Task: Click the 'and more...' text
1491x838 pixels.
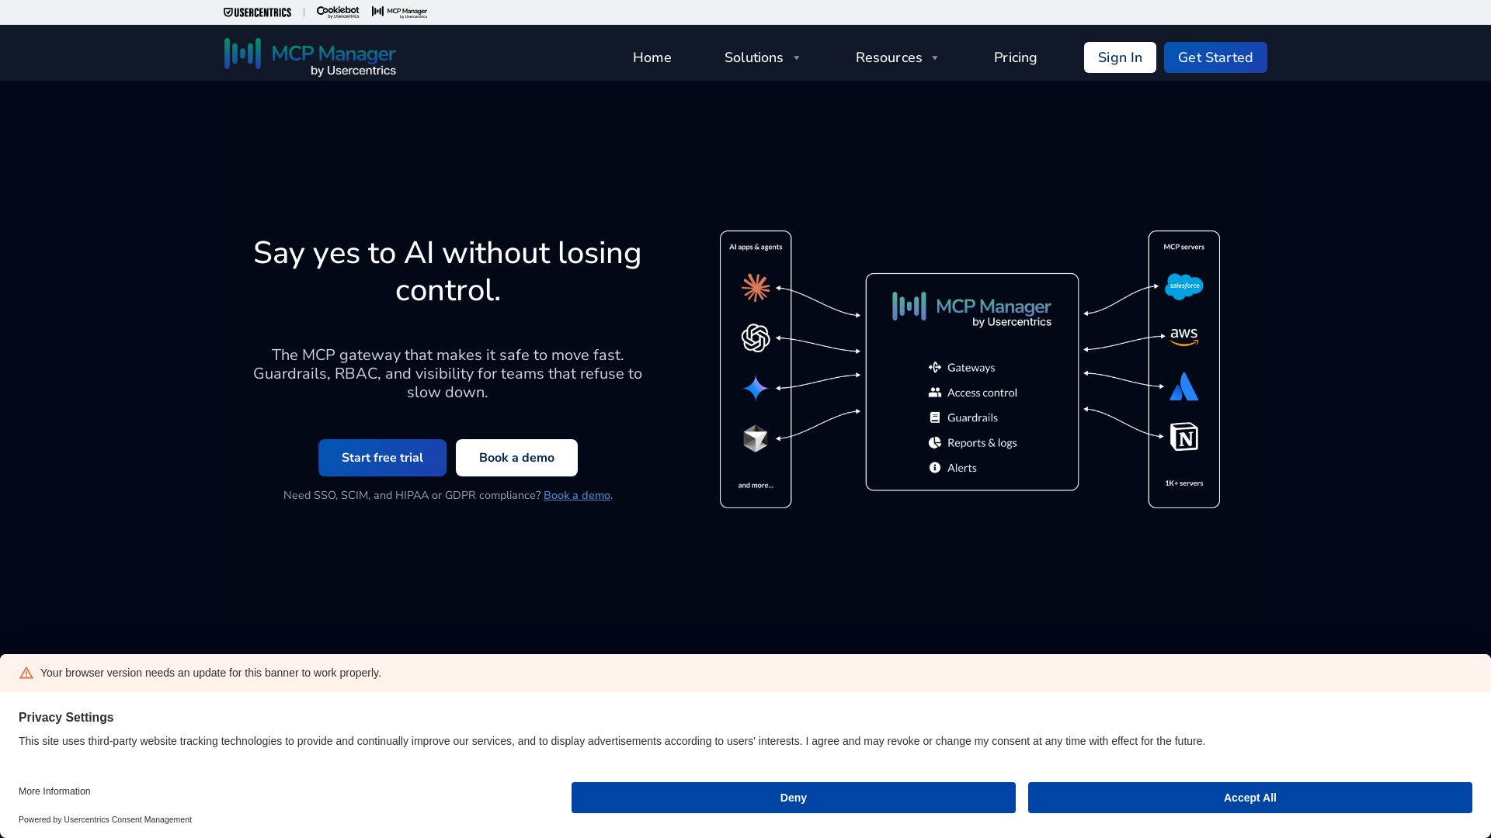Action: point(756,486)
